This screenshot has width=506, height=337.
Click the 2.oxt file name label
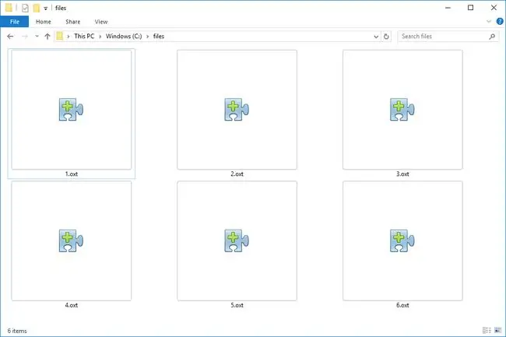pyautogui.click(x=237, y=174)
